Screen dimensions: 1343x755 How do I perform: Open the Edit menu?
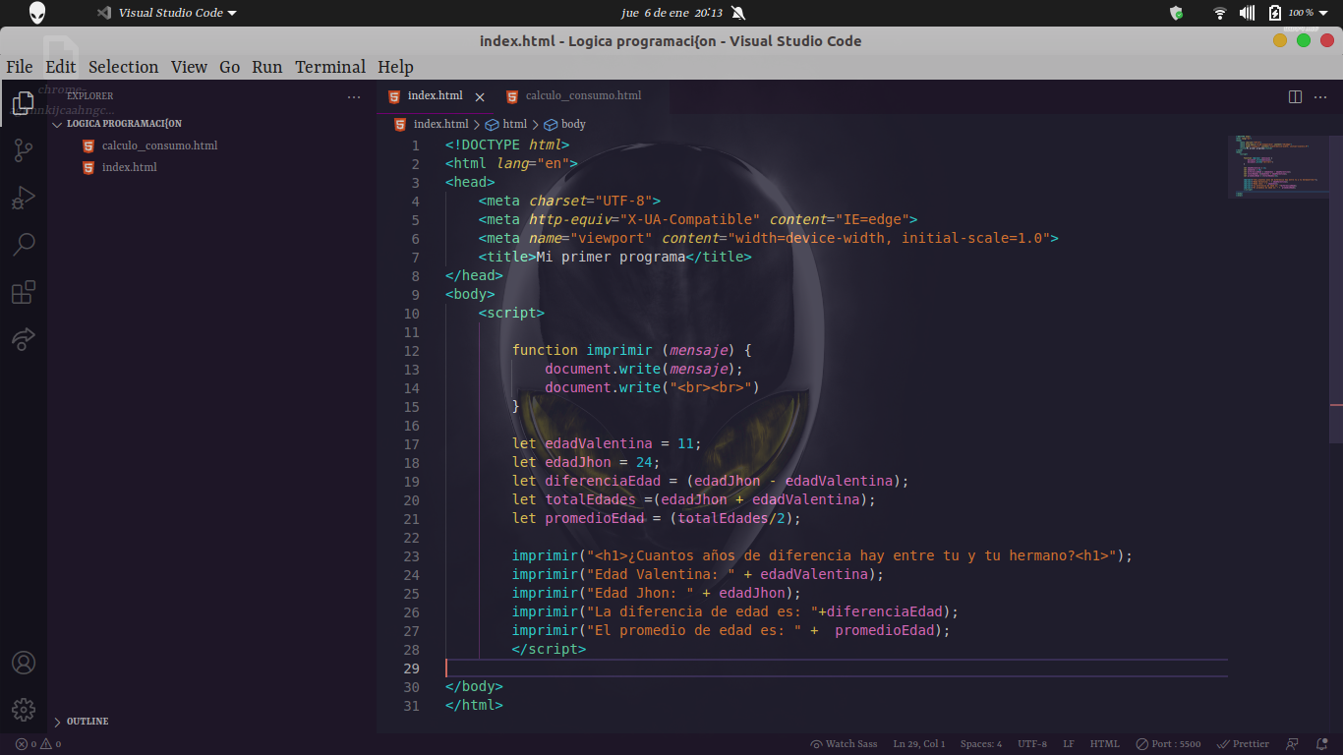tap(61, 67)
